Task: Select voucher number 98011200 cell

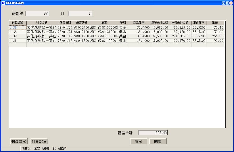Action: point(82,41)
